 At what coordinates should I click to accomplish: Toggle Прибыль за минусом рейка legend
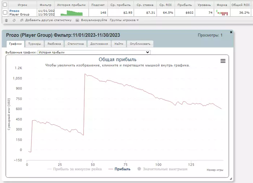click(74, 169)
